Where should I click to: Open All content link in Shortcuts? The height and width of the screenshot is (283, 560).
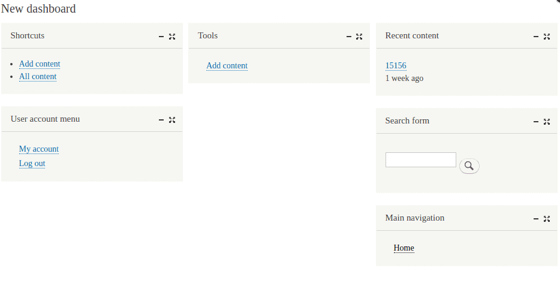pos(38,77)
